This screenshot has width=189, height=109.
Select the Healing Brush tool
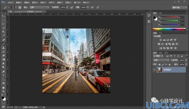(x=3, y=40)
